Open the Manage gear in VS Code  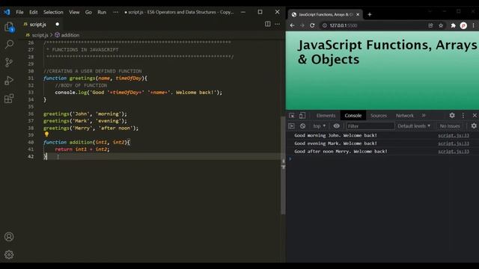(x=9, y=254)
